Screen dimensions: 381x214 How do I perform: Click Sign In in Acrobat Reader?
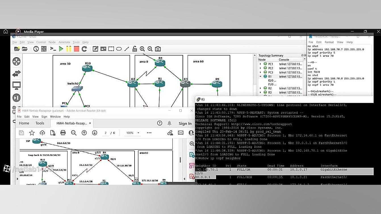coord(185,123)
